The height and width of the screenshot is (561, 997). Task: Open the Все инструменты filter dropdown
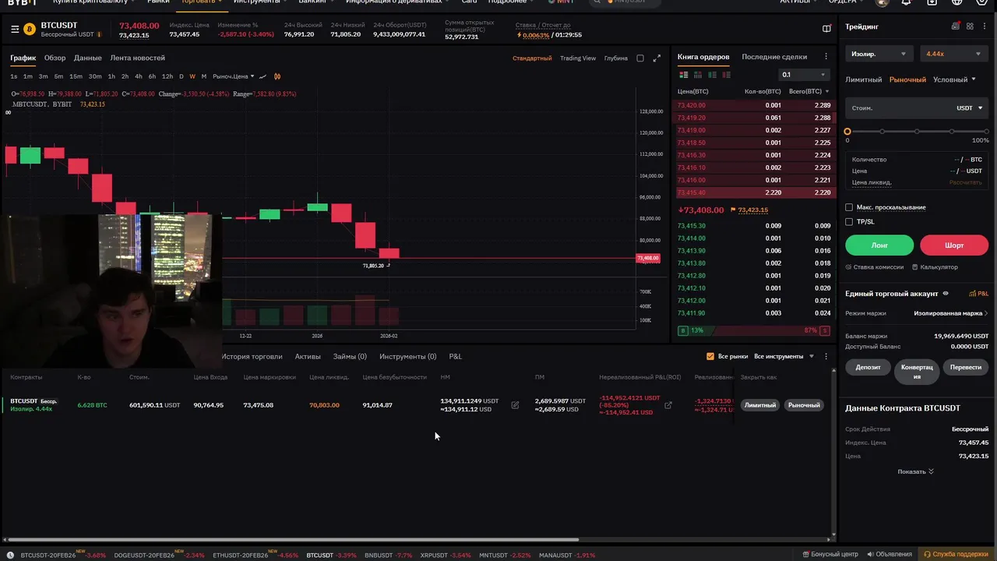(784, 356)
